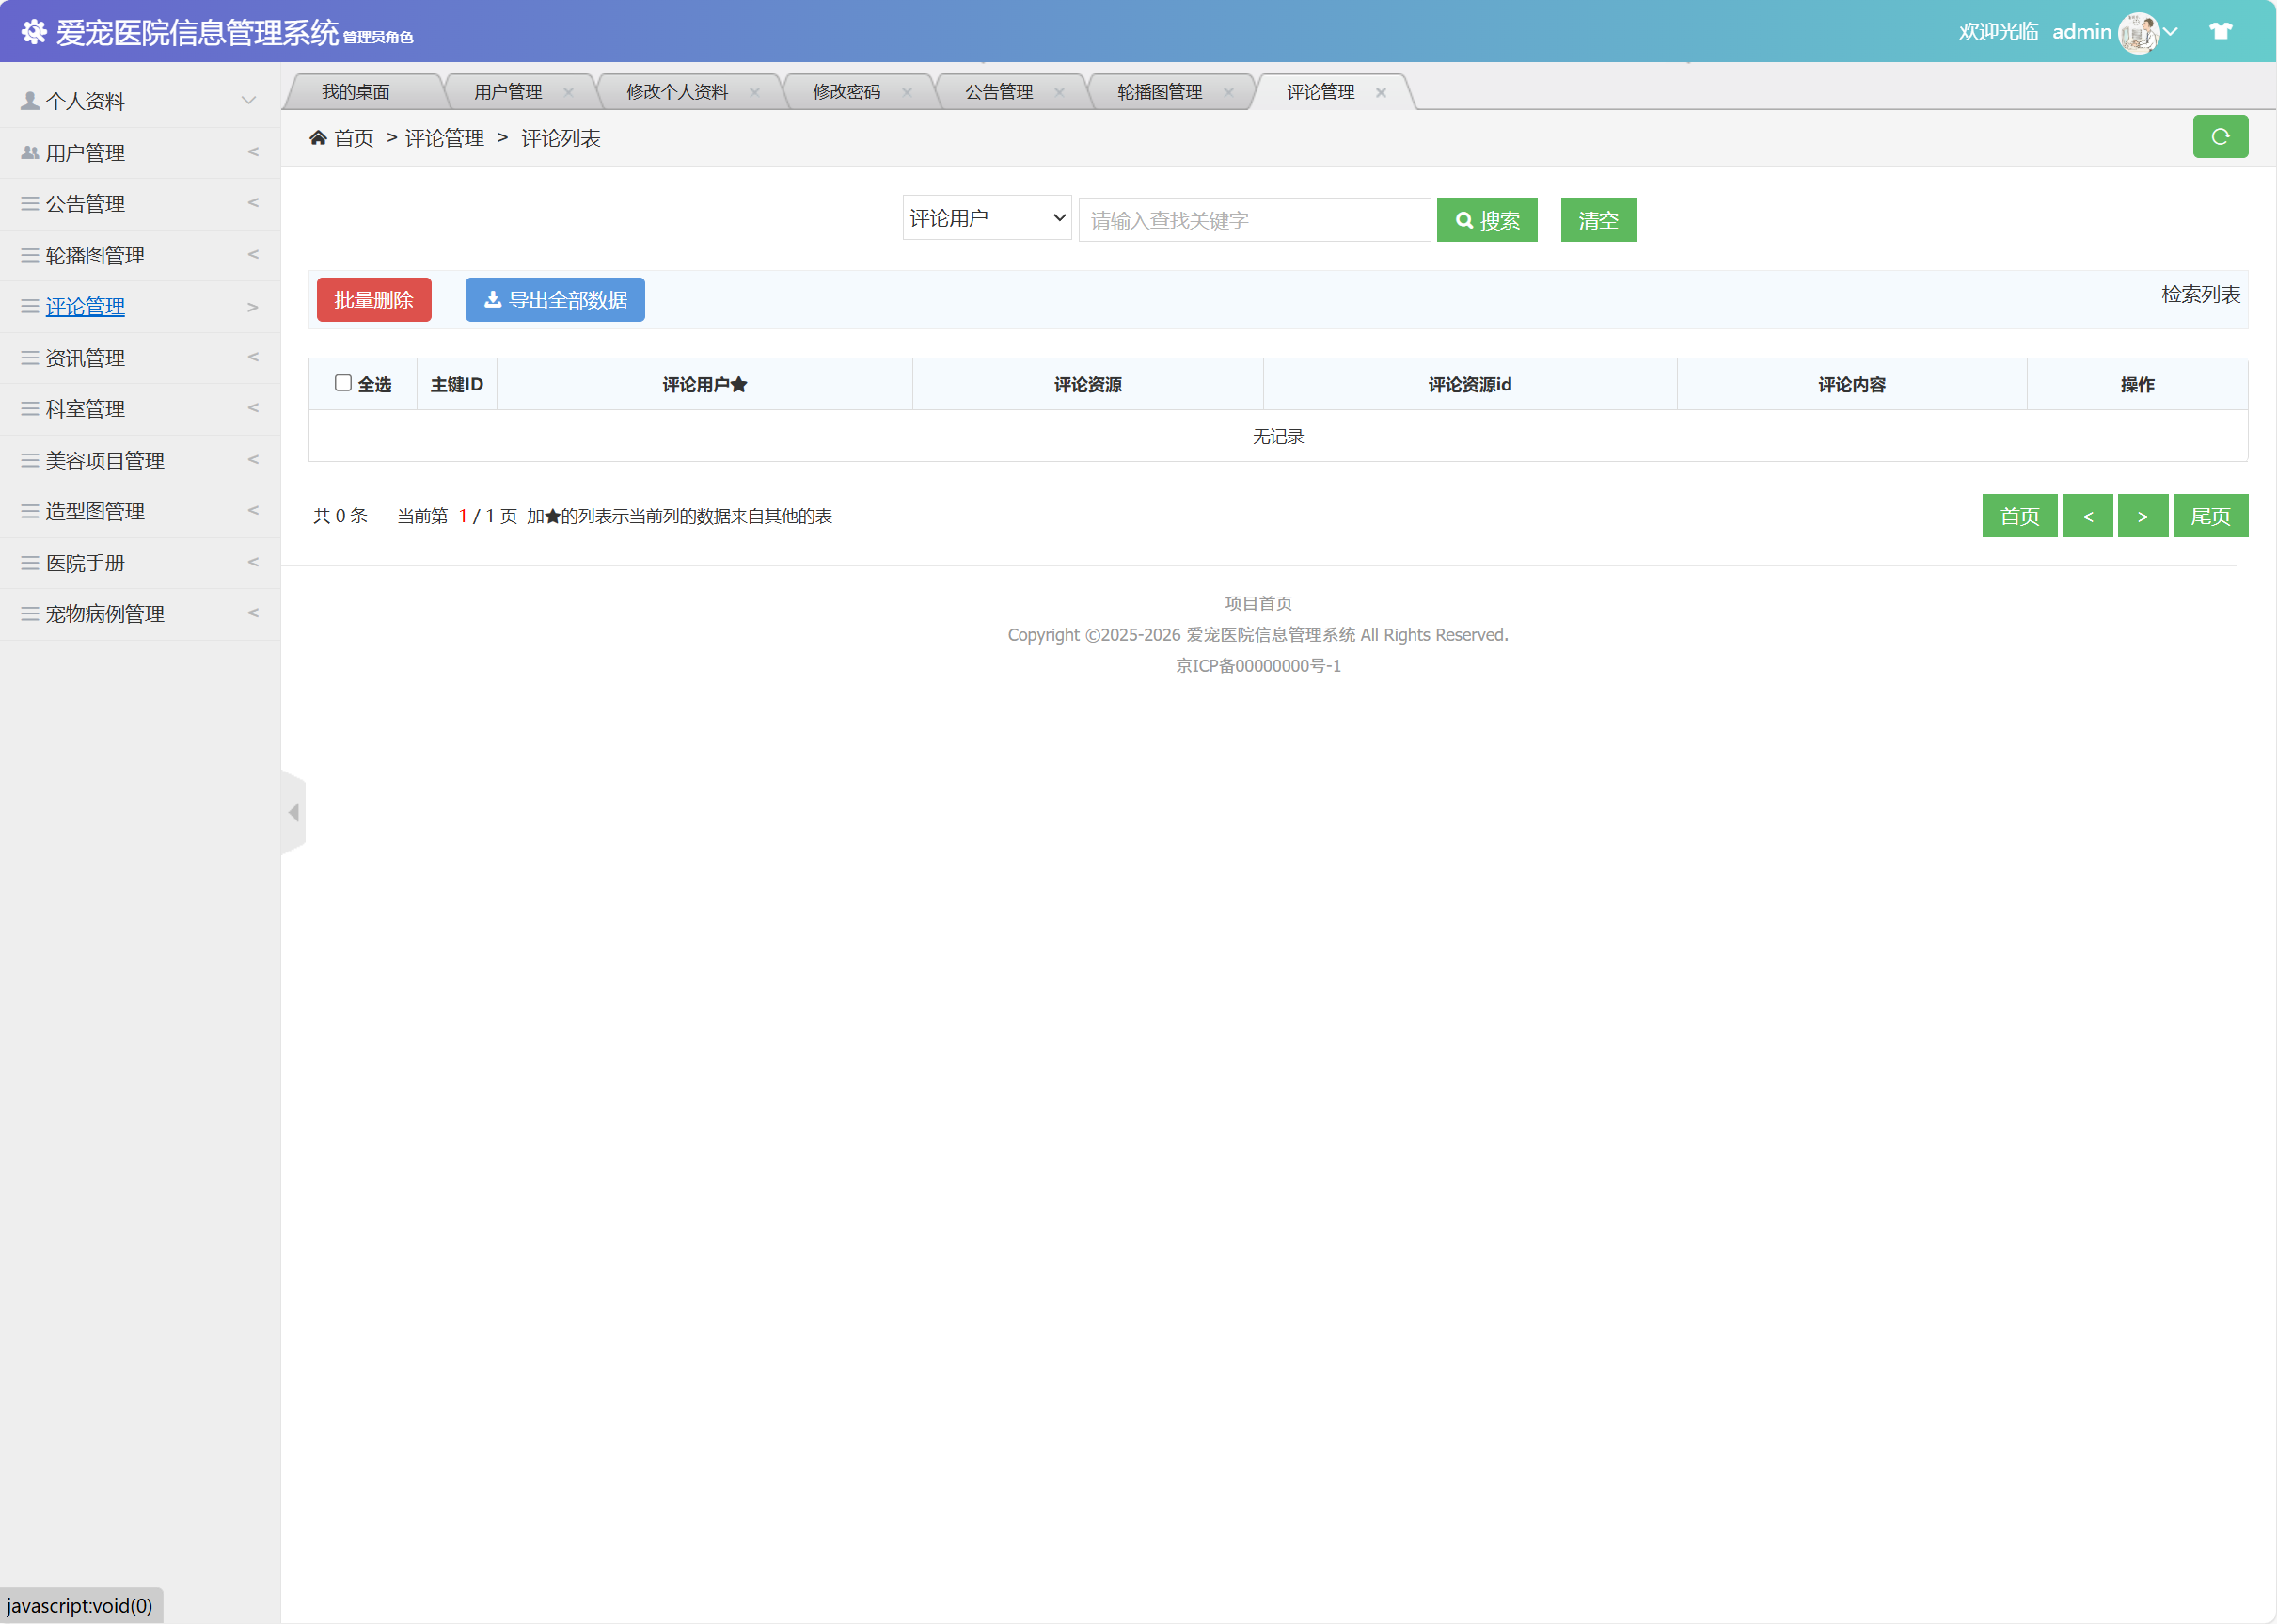2277x1624 pixels.
Task: Click the red 批量删除 button
Action: [373, 300]
